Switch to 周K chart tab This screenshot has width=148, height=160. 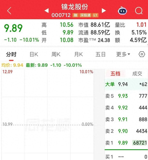[x=56, y=54]
